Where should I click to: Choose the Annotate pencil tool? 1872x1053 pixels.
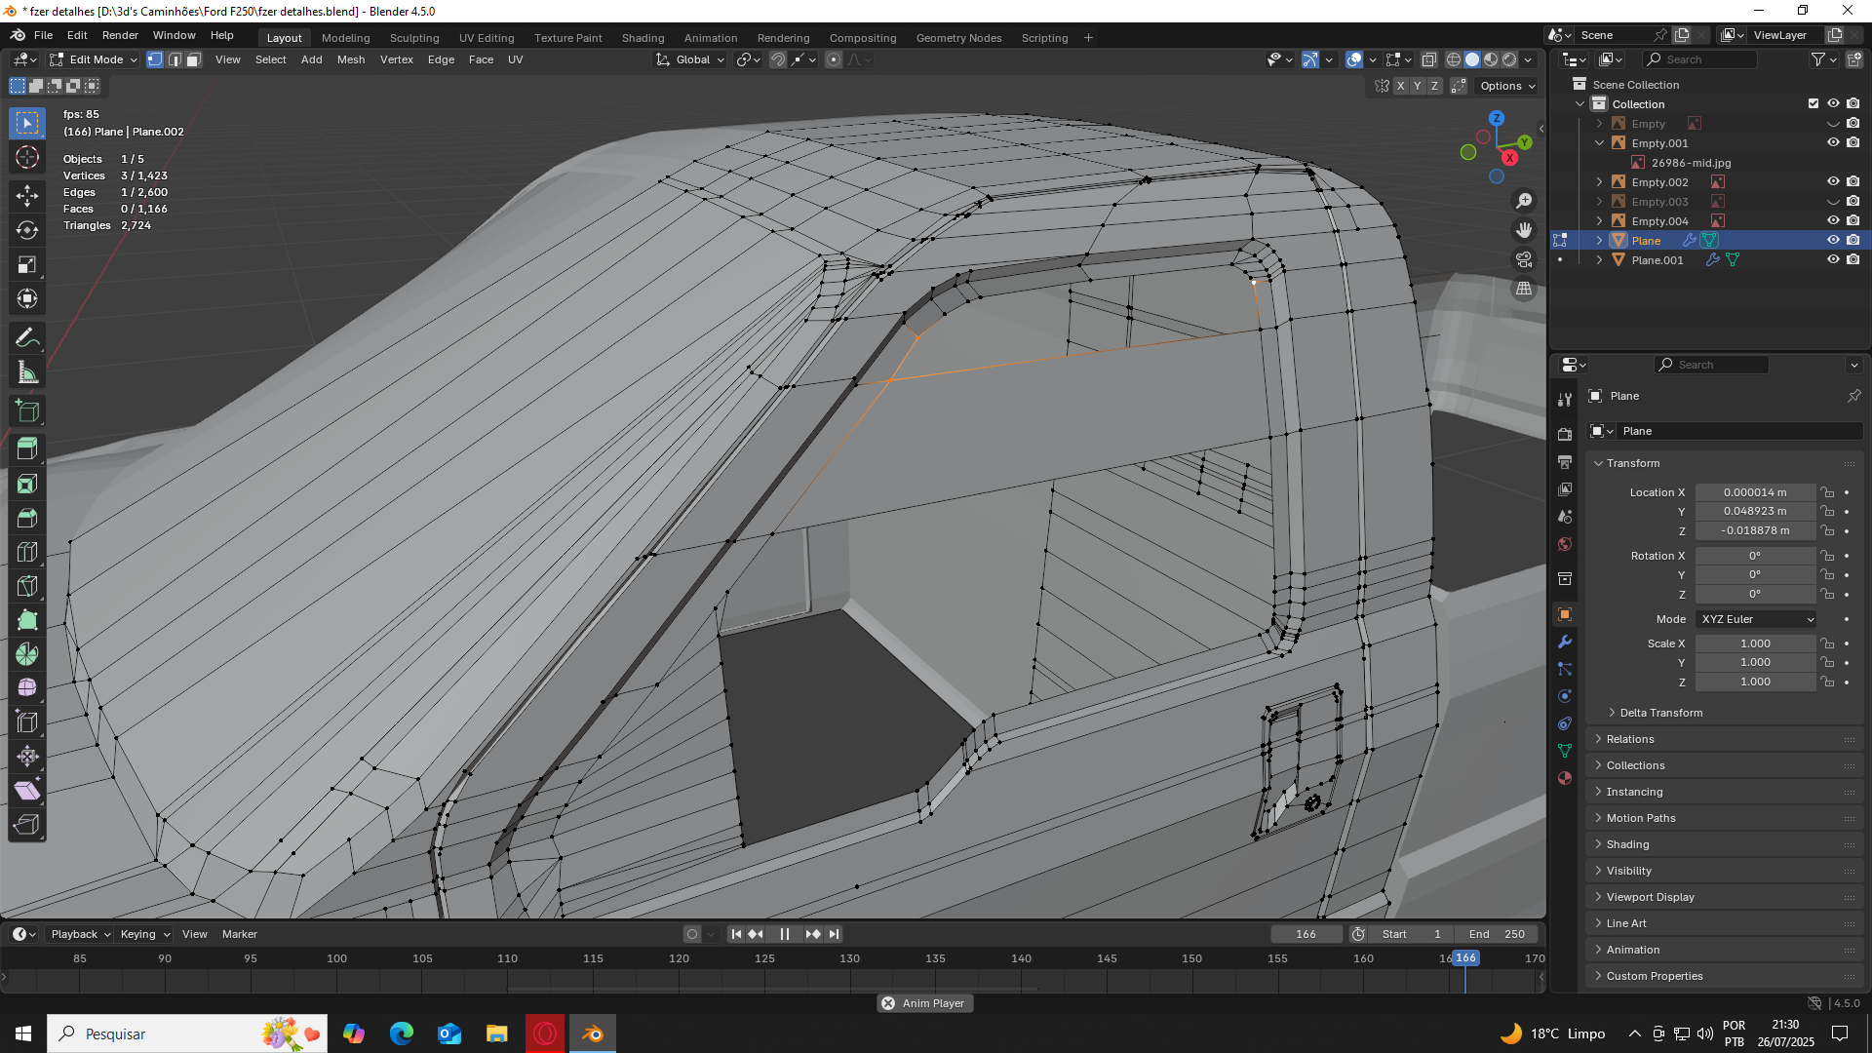click(x=27, y=338)
